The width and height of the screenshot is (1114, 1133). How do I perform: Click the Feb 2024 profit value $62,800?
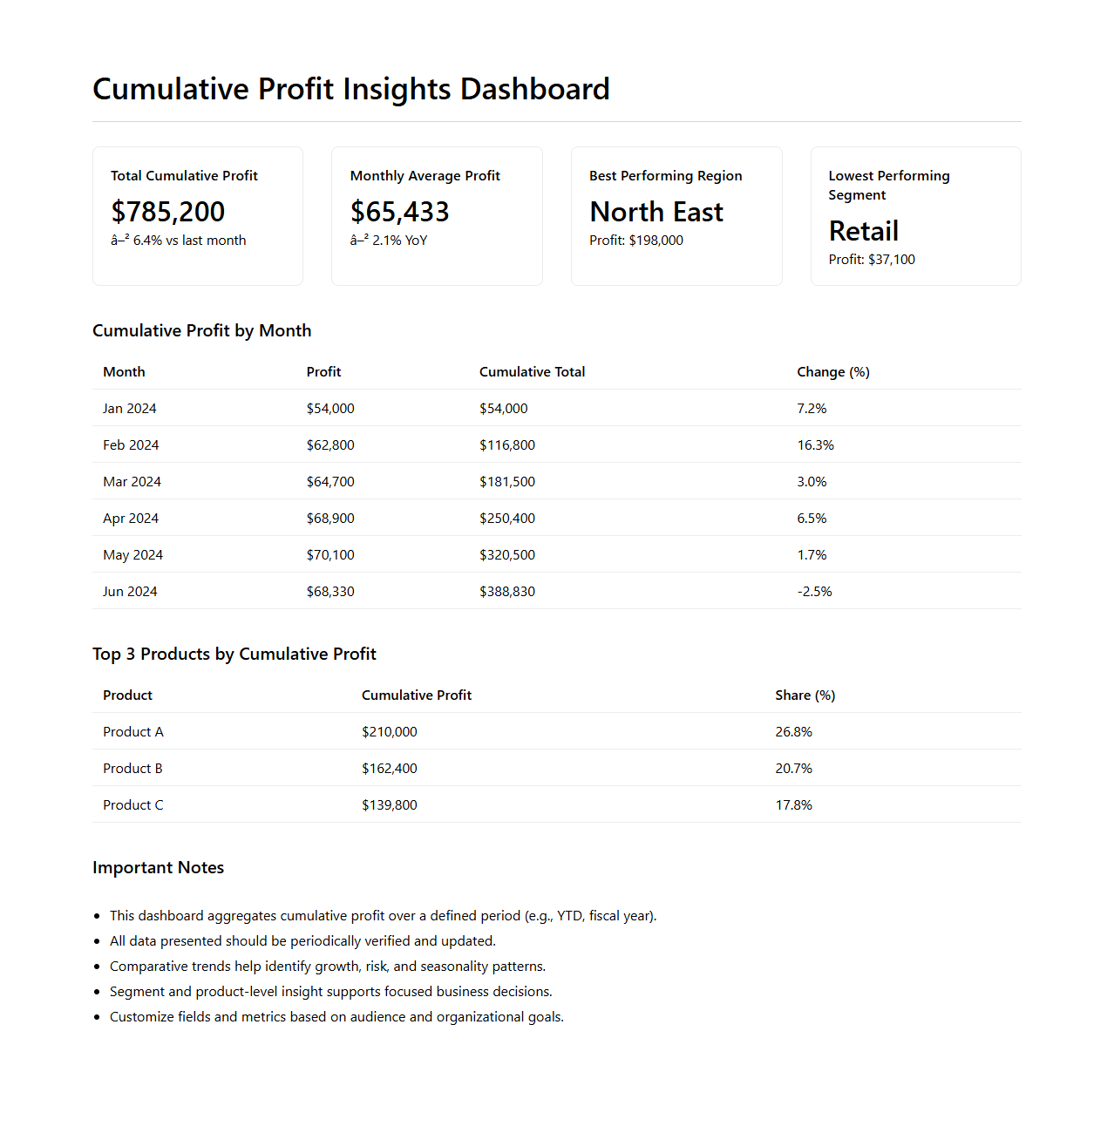(x=330, y=445)
